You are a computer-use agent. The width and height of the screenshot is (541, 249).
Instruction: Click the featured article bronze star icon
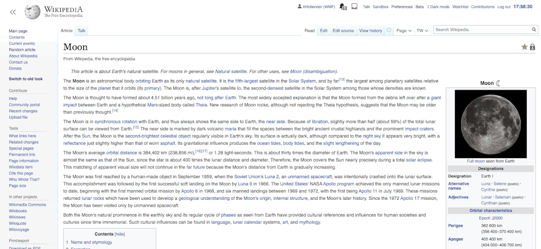(x=524, y=47)
